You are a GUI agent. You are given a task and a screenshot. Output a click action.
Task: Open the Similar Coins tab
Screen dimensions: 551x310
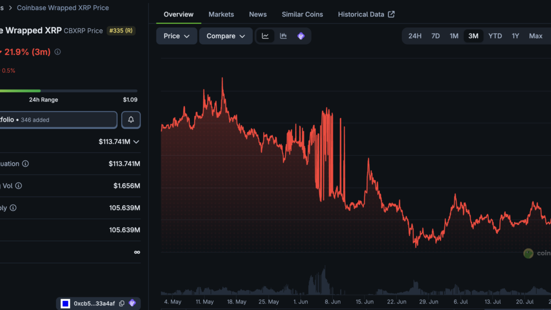click(x=302, y=14)
